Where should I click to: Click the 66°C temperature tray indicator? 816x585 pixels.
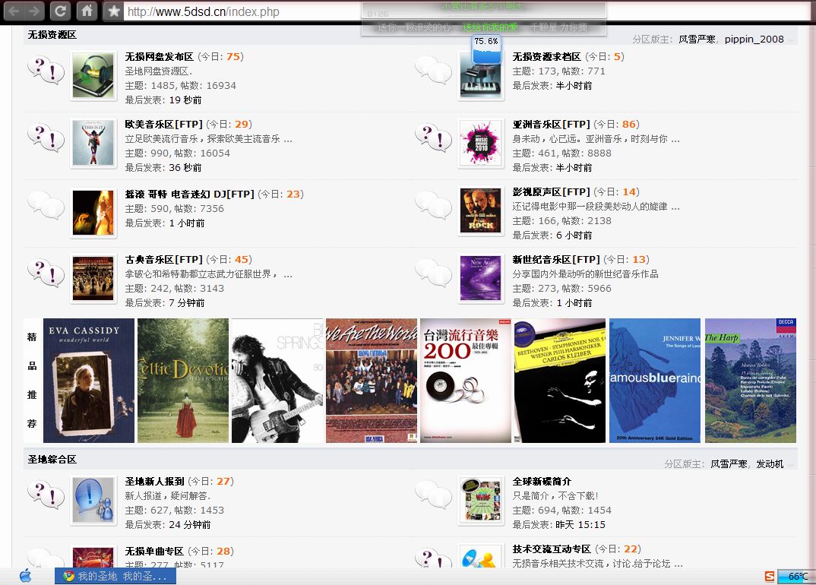795,576
